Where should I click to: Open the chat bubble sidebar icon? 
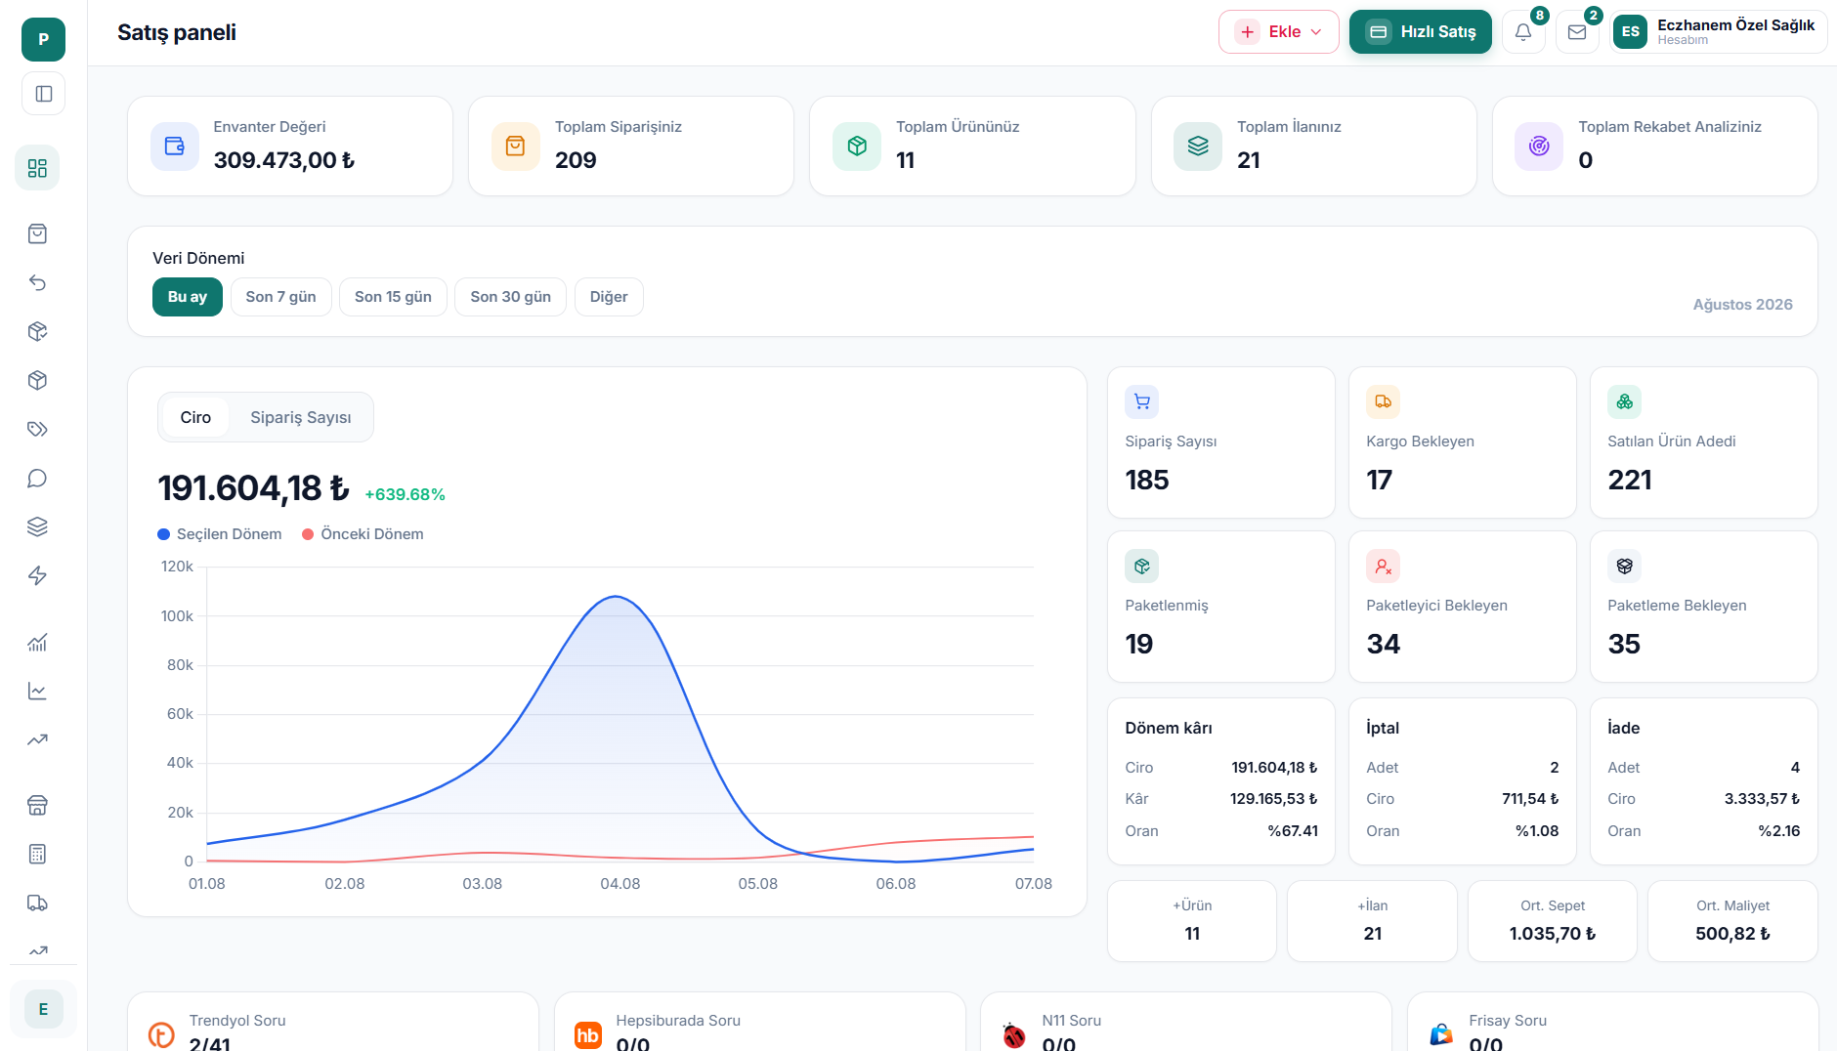tap(37, 478)
